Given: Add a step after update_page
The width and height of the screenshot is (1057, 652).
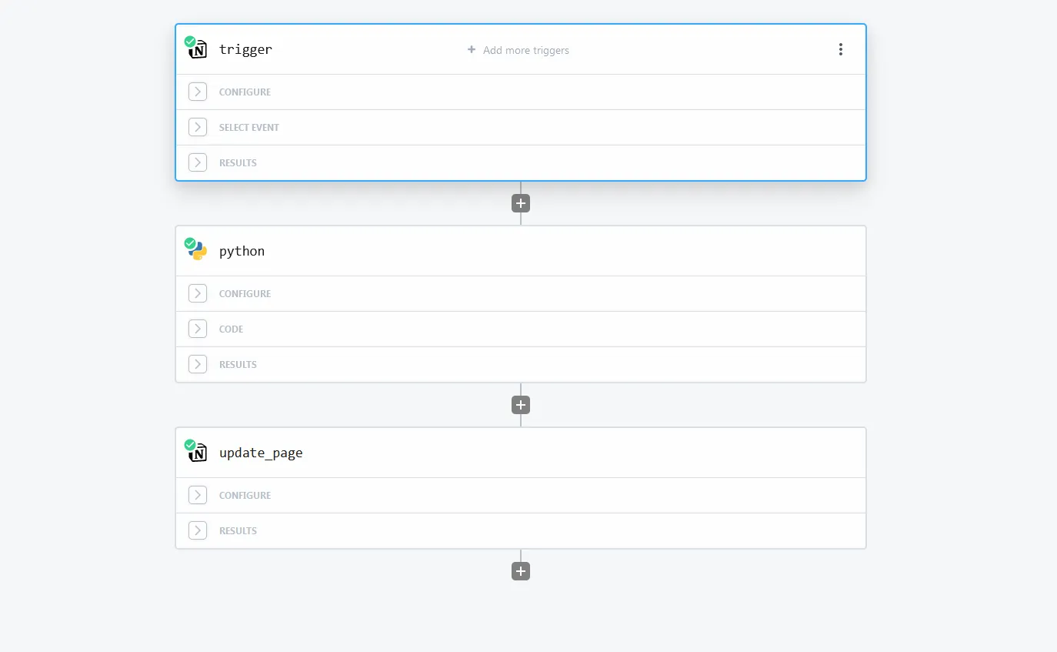Looking at the screenshot, I should click(521, 571).
